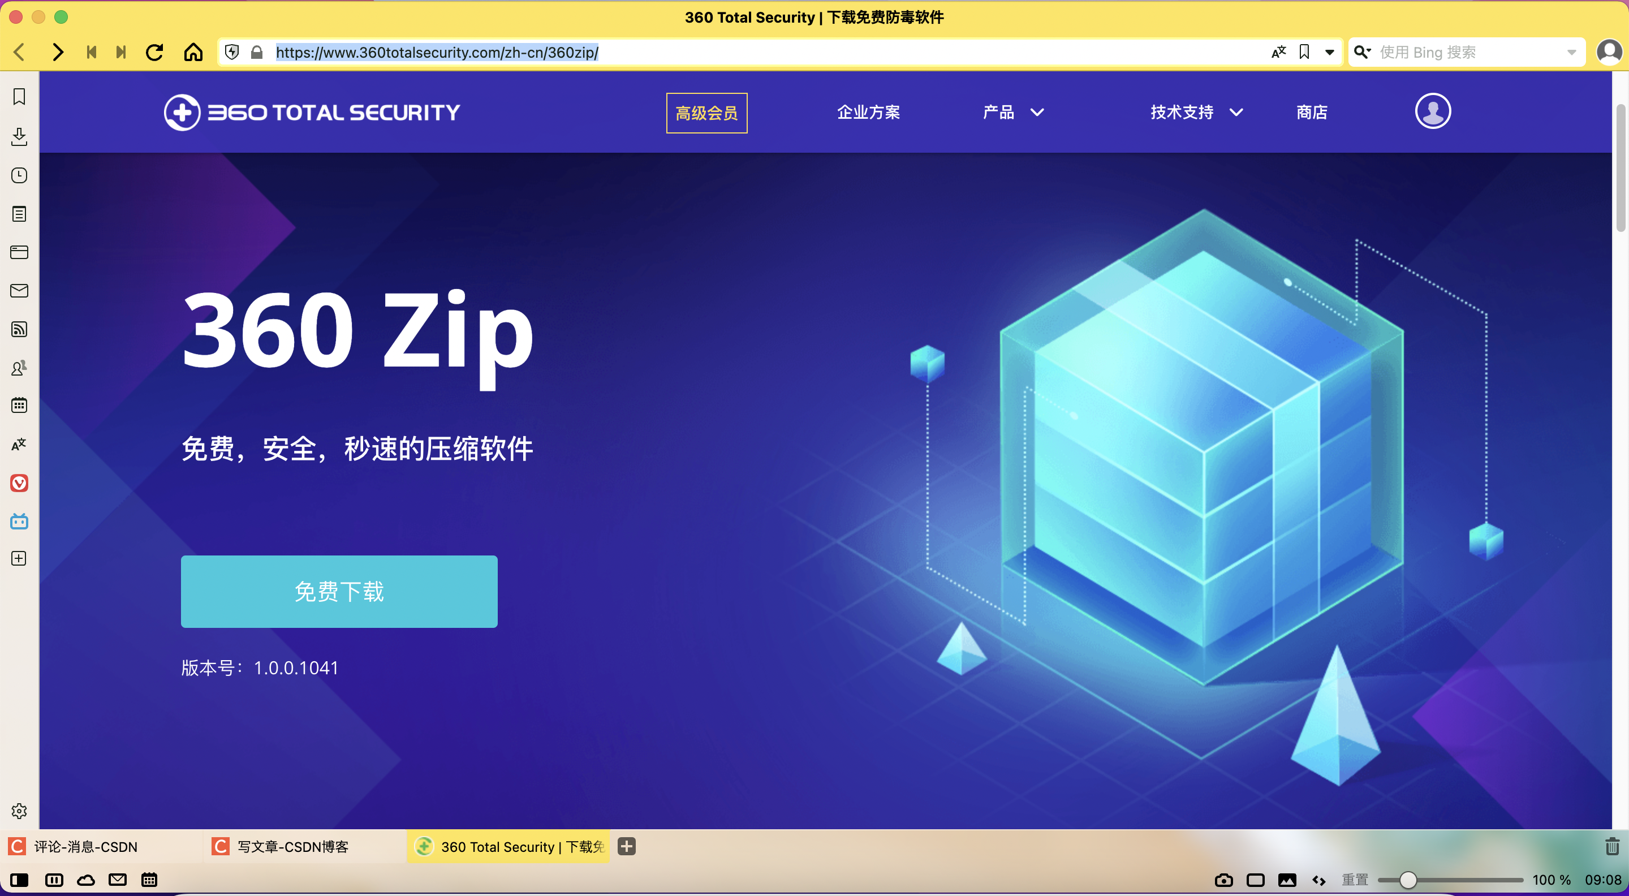The image size is (1629, 896).
Task: Open the tab tiling options
Action: tap(54, 880)
